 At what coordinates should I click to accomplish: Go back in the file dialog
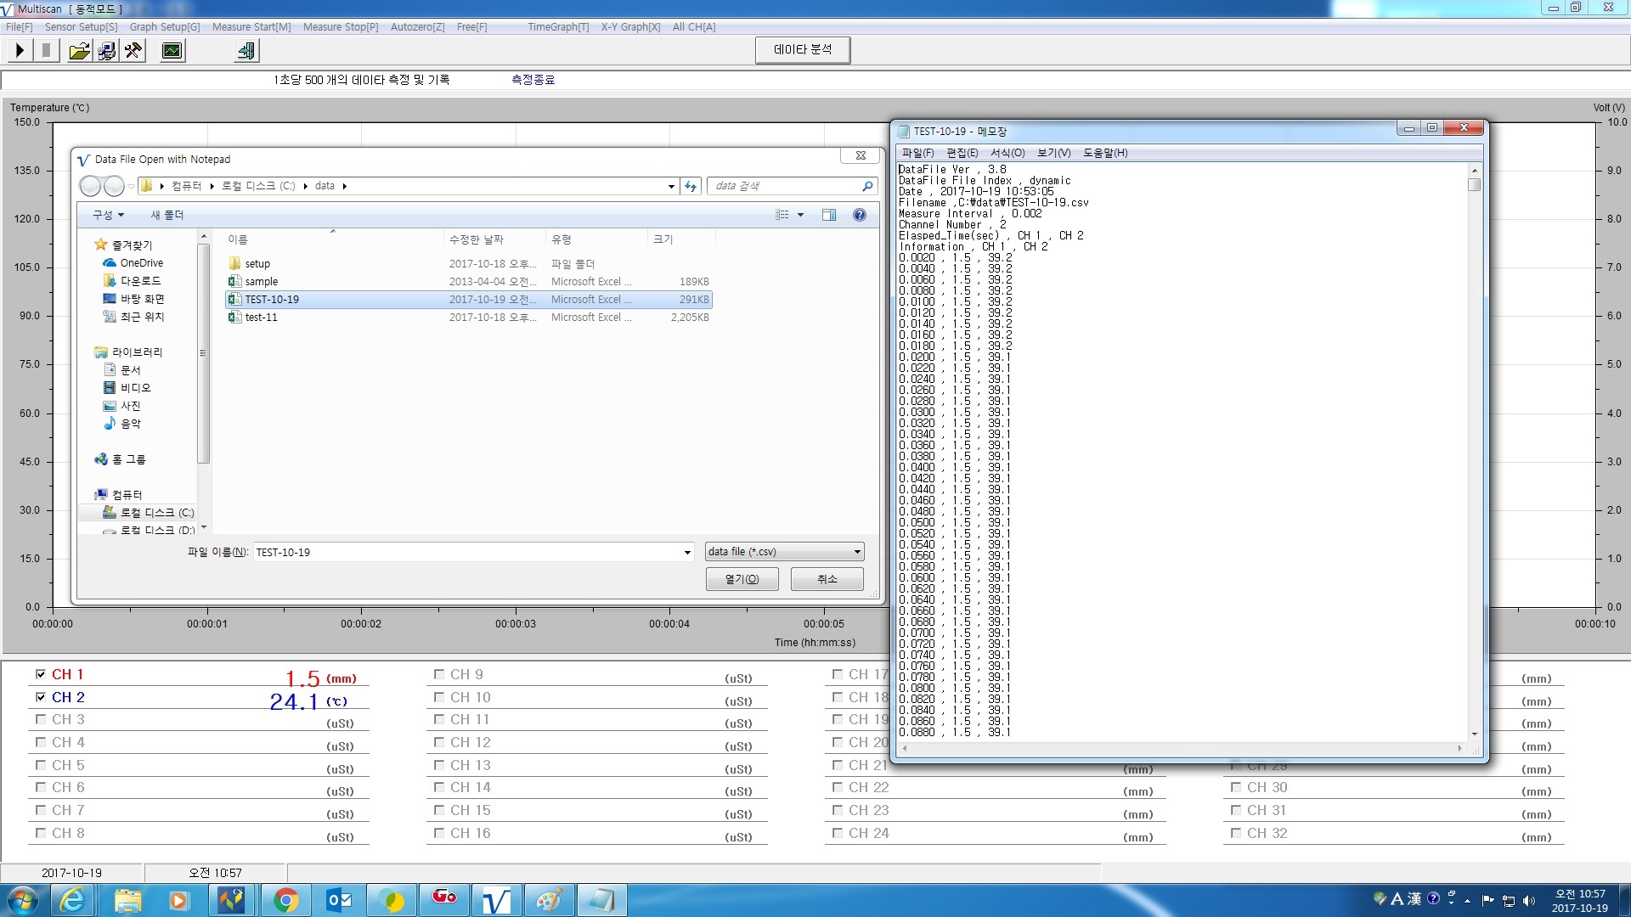90,186
